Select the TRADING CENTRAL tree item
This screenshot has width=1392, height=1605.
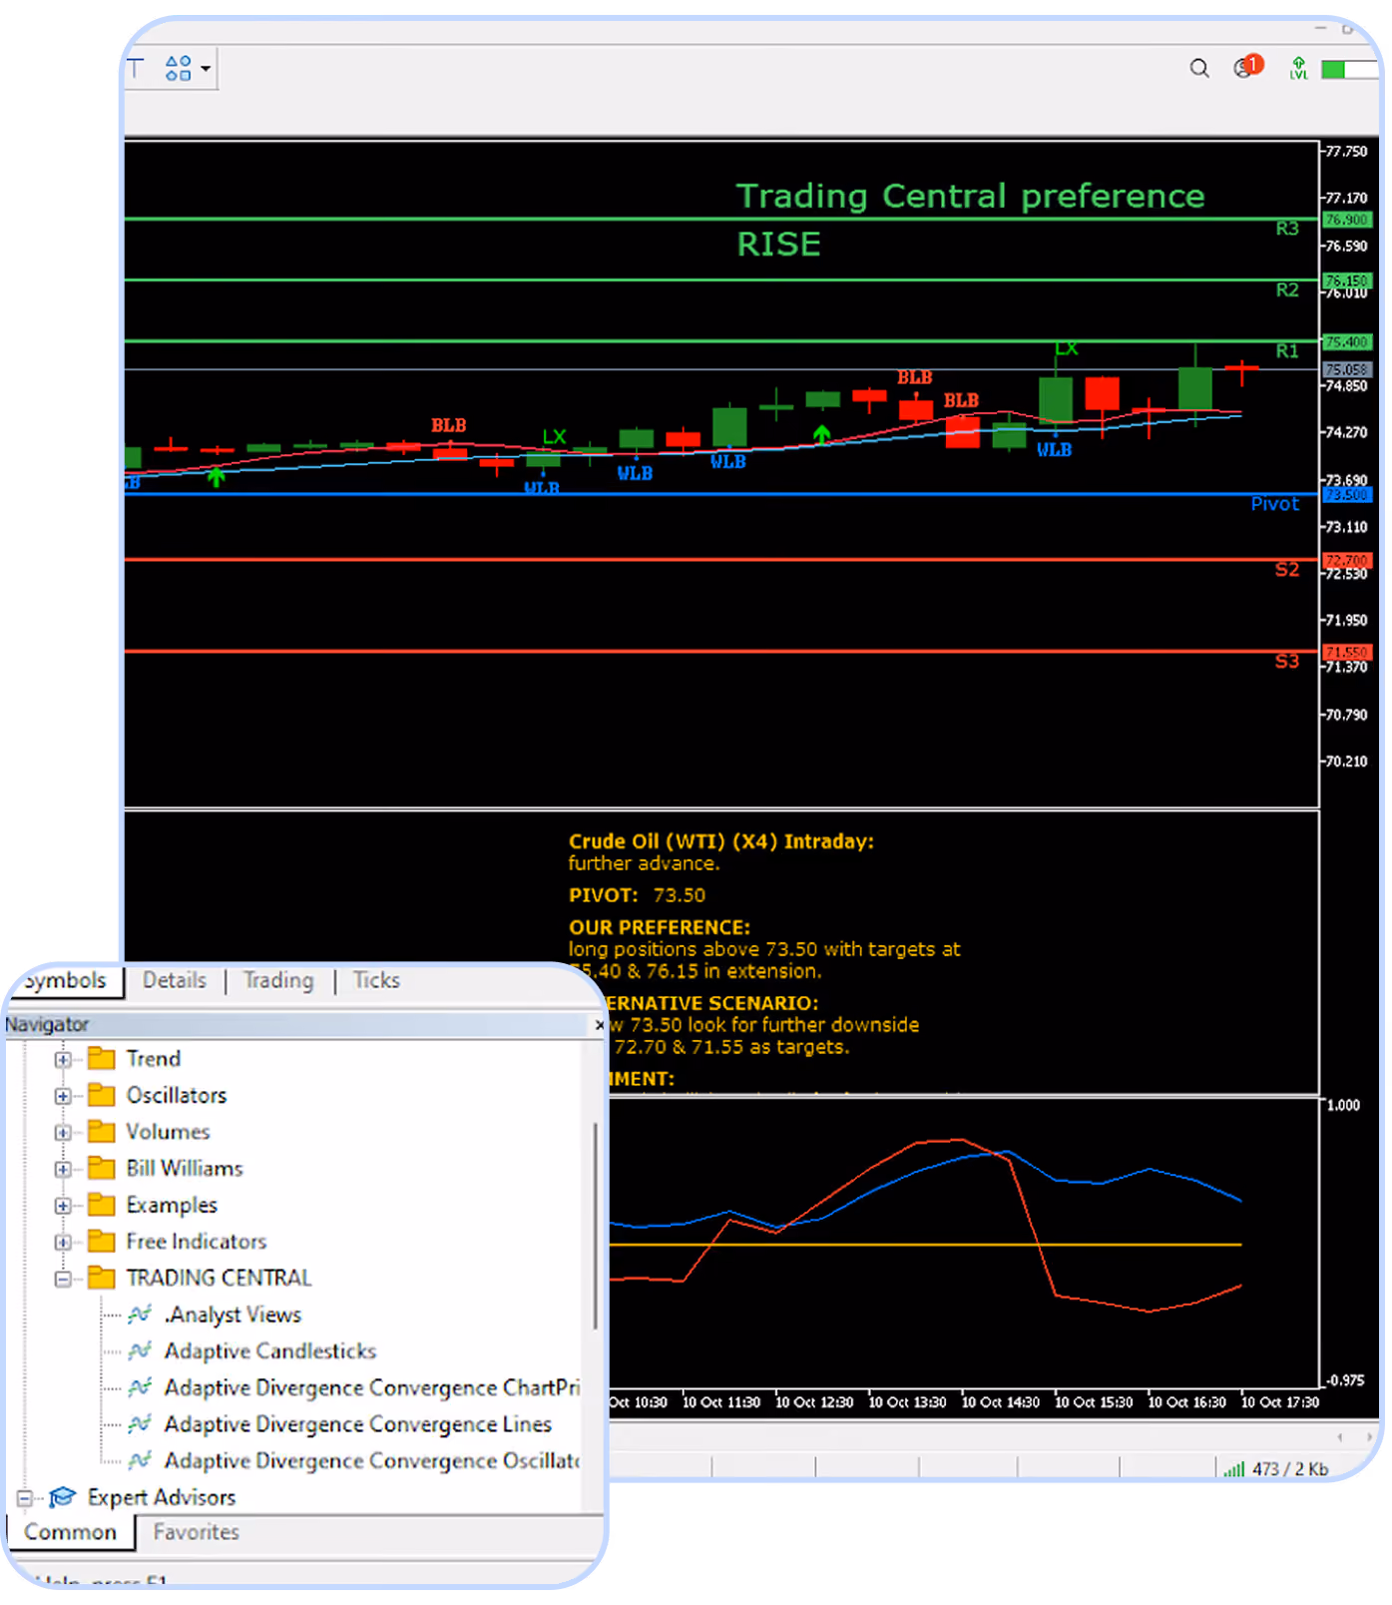pyautogui.click(x=219, y=1279)
